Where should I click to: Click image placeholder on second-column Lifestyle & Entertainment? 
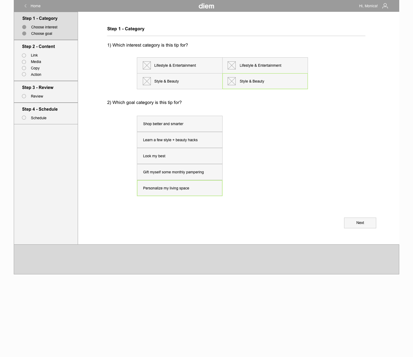pos(232,65)
